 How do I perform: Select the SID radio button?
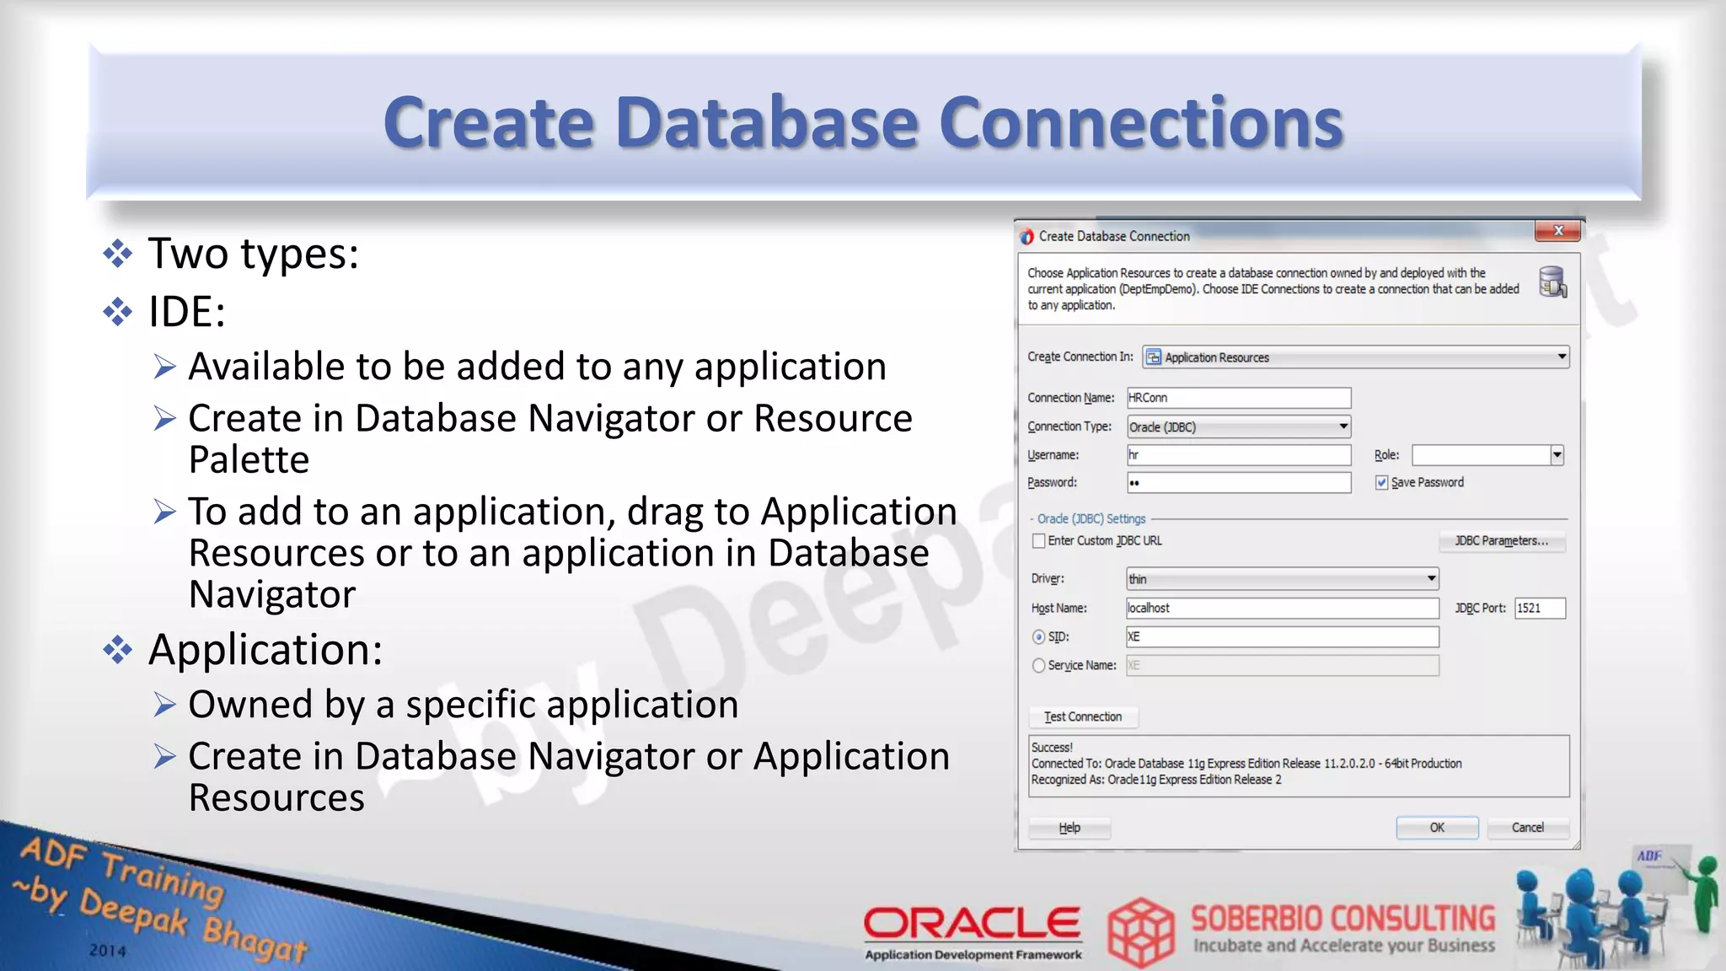tap(1038, 637)
